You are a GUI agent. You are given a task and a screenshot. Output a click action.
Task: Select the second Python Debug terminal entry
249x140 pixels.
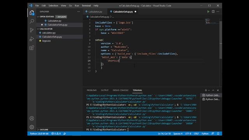(x=211, y=100)
